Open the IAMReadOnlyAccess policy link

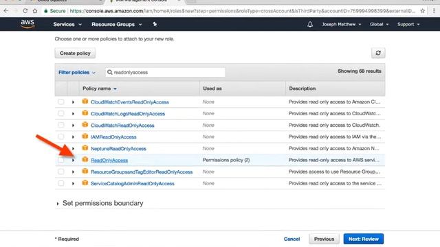pyautogui.click(x=113, y=137)
